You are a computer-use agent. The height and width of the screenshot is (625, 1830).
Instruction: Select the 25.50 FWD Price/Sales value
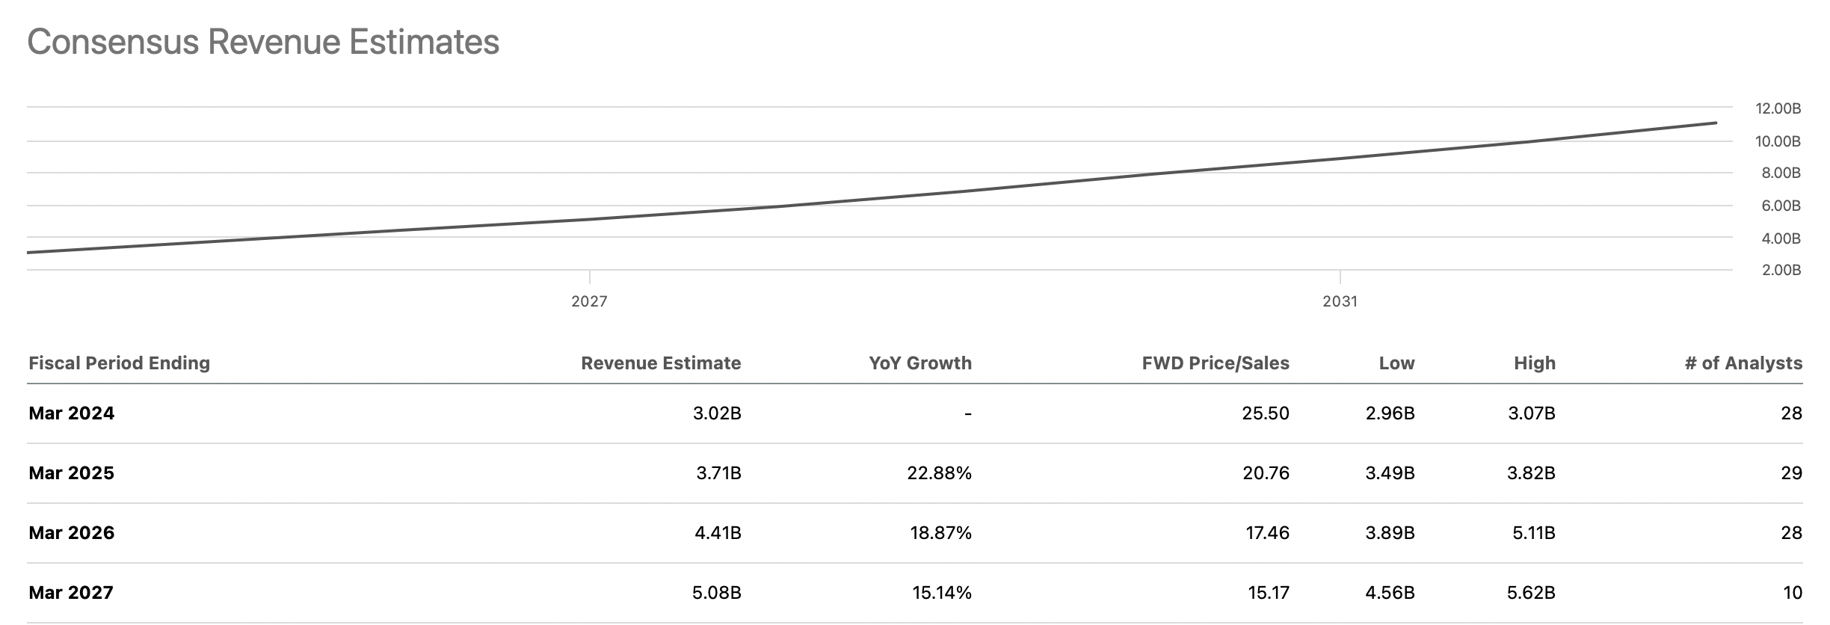(x=1265, y=413)
